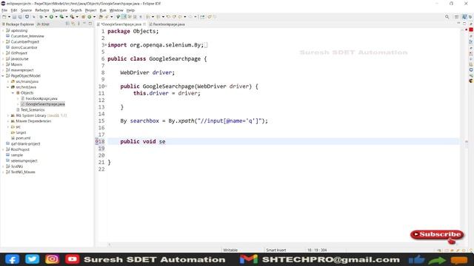Click the Coverage launch icon
This screenshot has width=474, height=266.
pos(61,17)
